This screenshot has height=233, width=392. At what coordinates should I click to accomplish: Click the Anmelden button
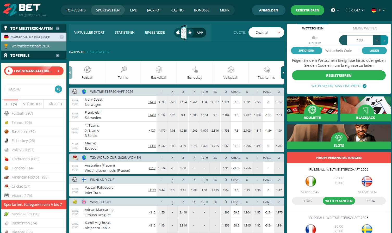point(269,10)
